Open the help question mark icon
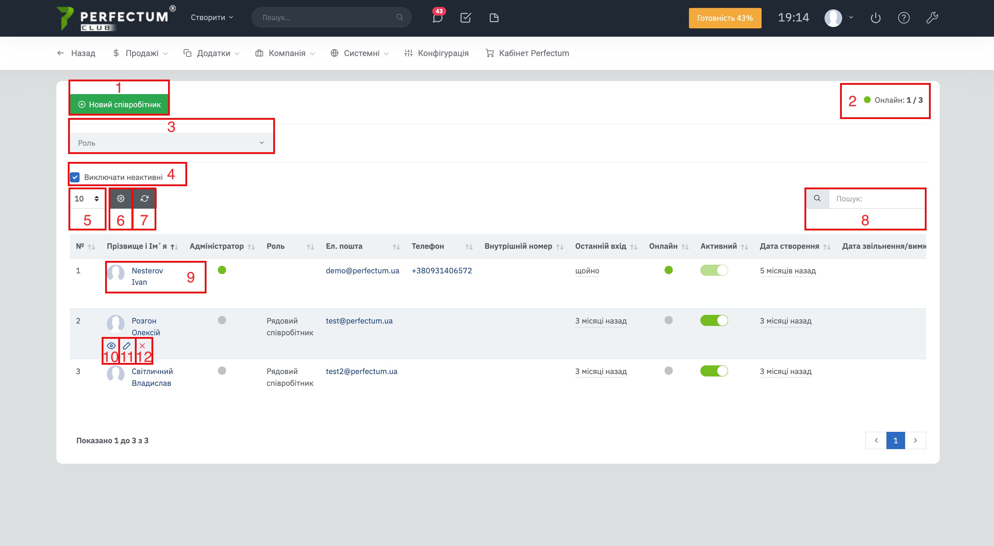The height and width of the screenshot is (546, 994). (x=903, y=18)
